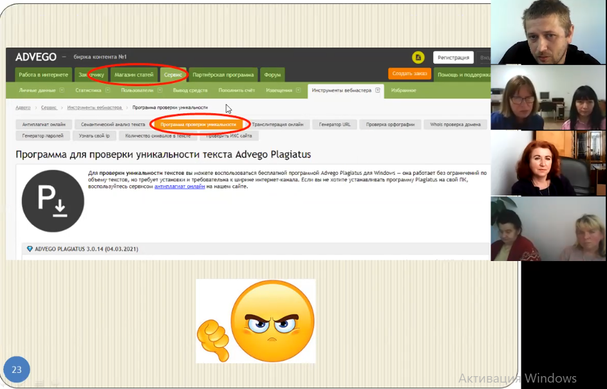Open the Партнёрская программа tab

(x=223, y=75)
